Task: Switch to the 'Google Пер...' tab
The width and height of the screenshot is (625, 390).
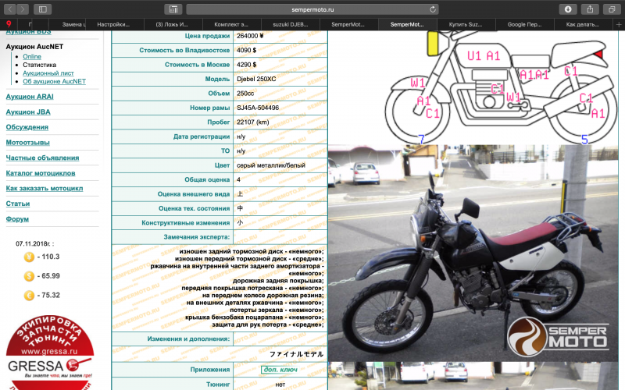Action: pos(524,25)
